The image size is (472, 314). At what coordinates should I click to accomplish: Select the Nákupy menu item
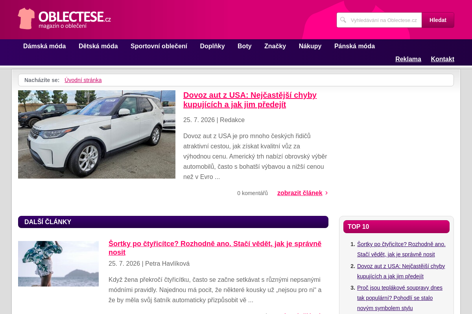point(310,46)
